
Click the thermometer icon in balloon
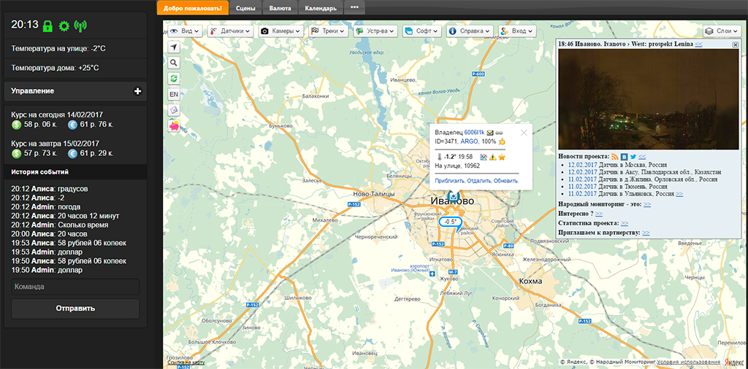(x=438, y=157)
